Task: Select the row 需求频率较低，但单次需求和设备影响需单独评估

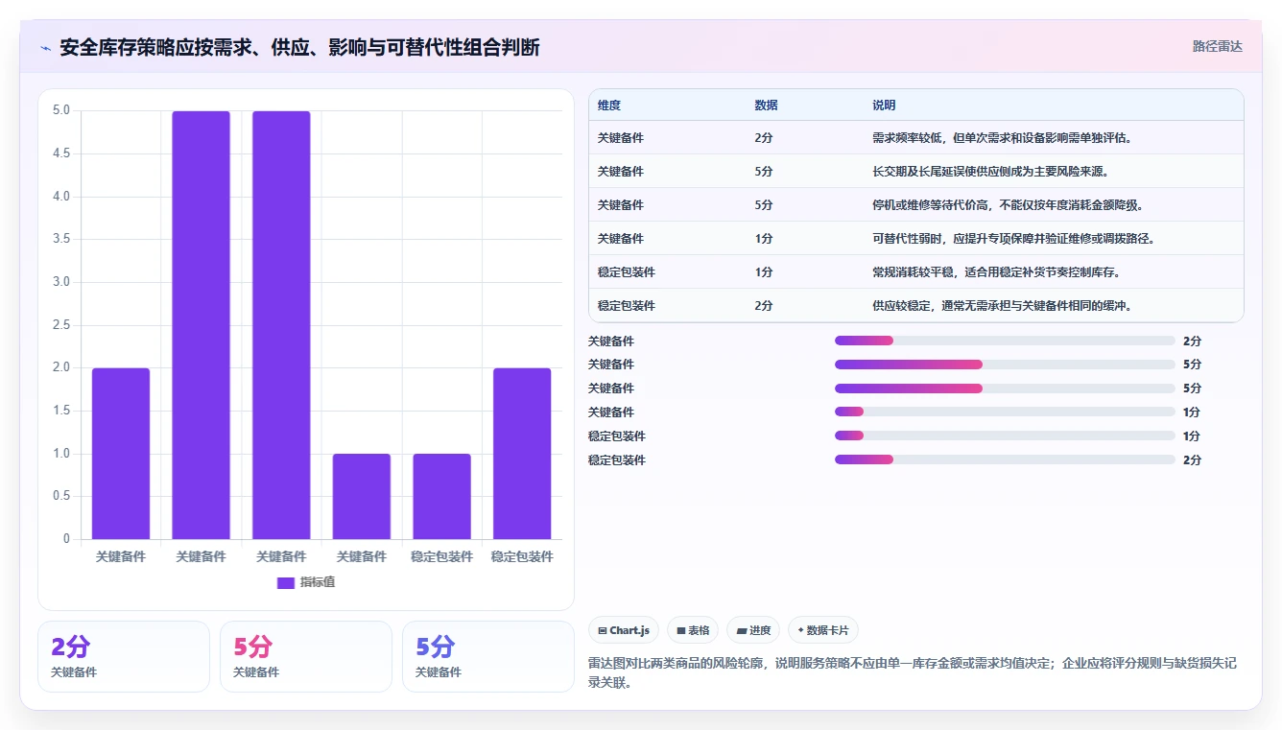Action: 915,137
